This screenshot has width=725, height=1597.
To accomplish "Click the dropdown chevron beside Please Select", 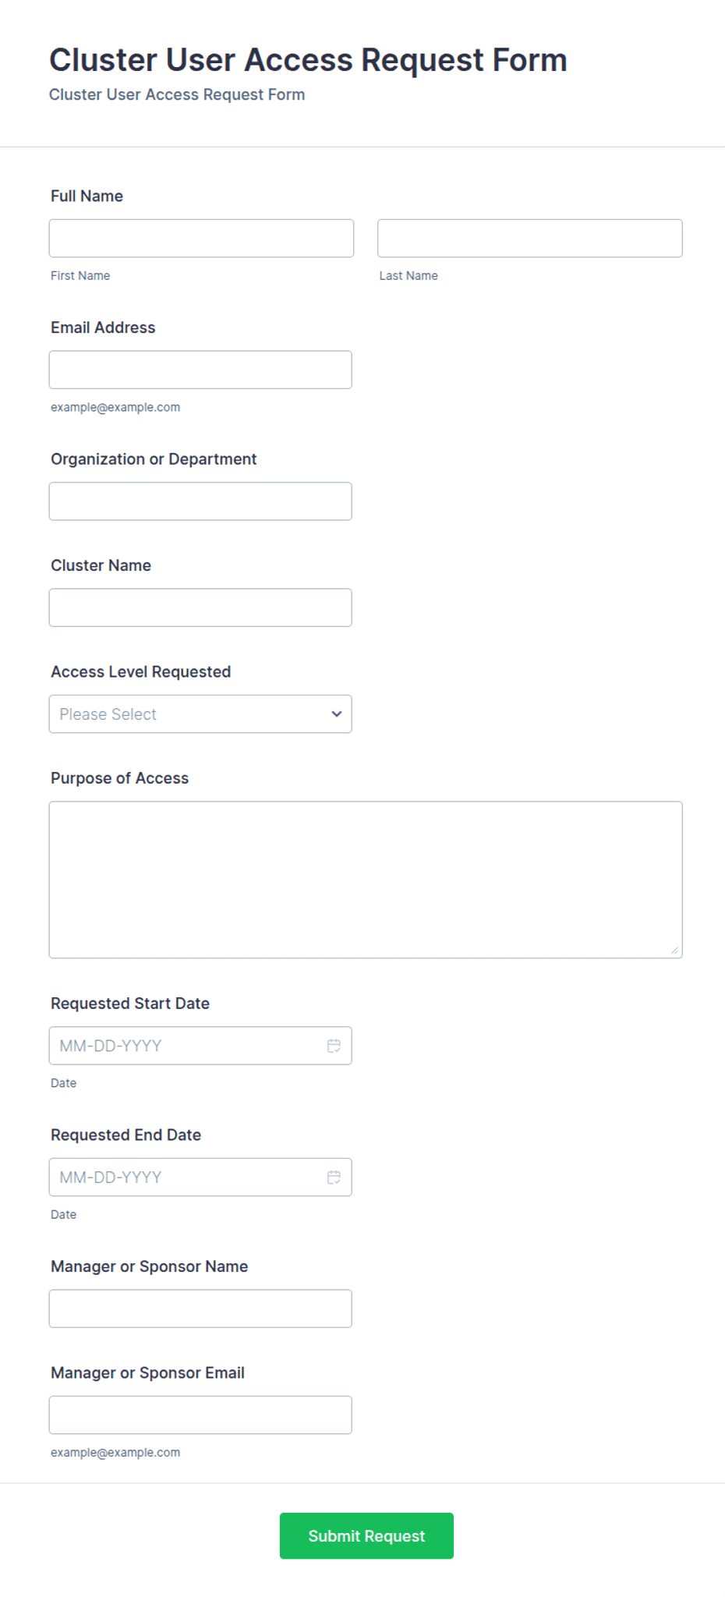I will click(337, 714).
